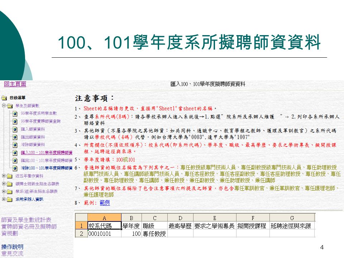Click page title 匯入100、101學年度擬聘師資資料

point(208,84)
